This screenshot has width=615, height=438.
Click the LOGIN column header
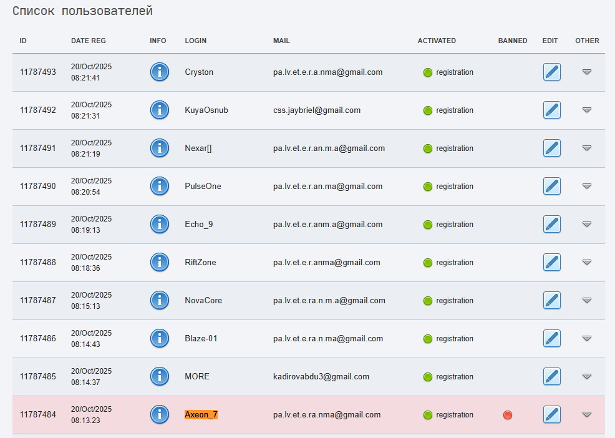(195, 41)
